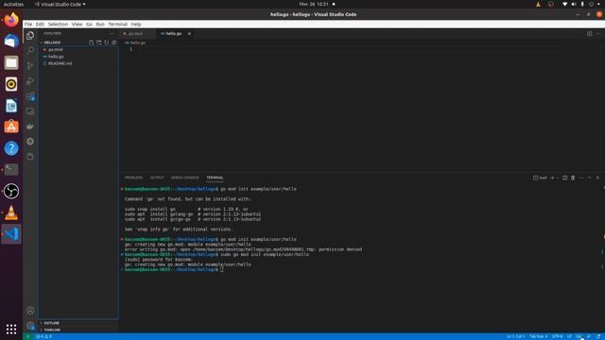Image resolution: width=605 pixels, height=340 pixels.
Task: Open the Source Control view
Action: coord(30,66)
